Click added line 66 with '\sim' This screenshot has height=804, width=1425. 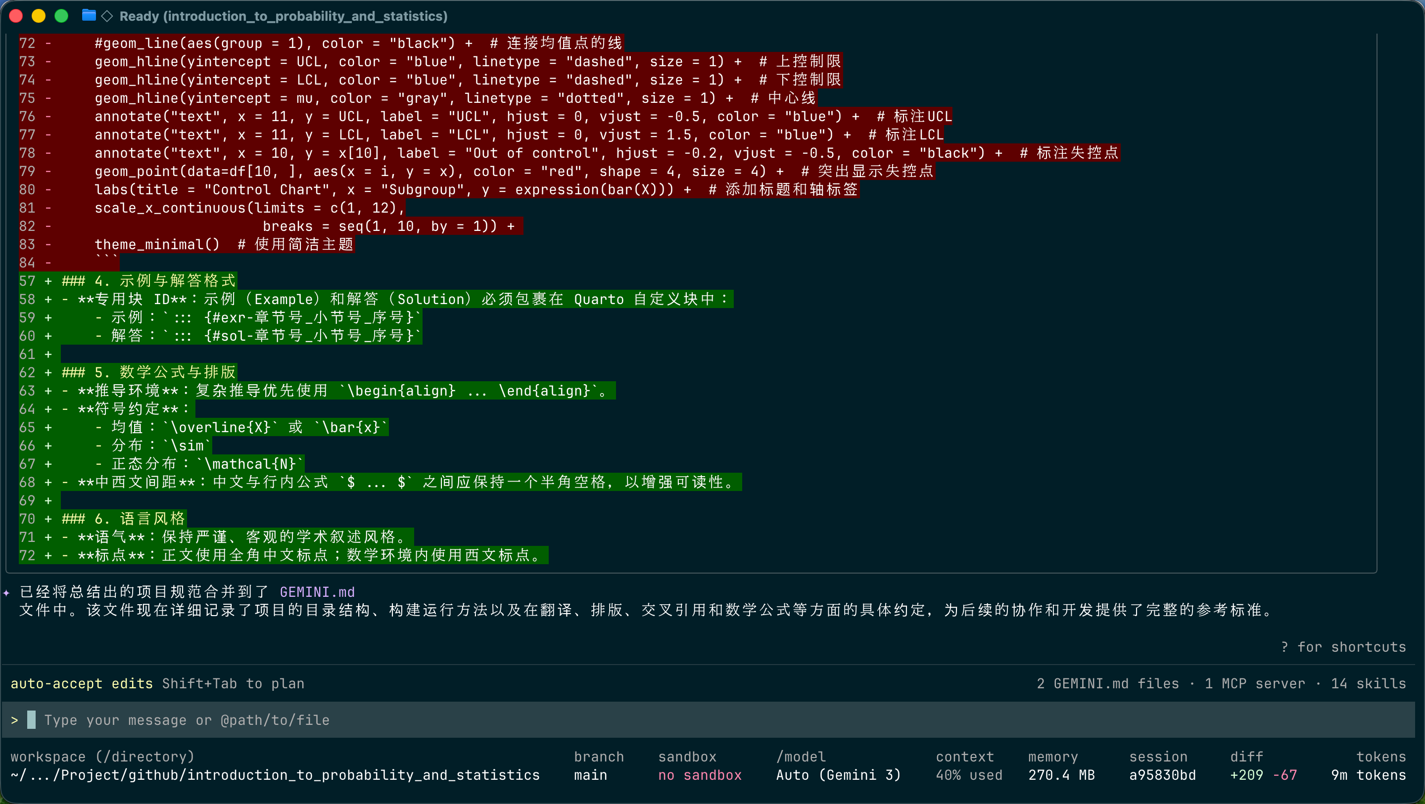pos(115,445)
